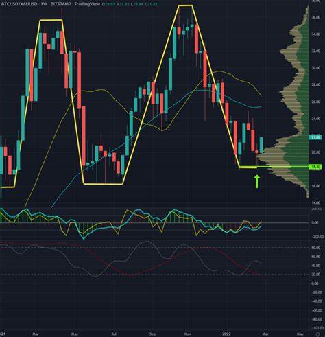Viewport: 325px width, 337px height.
Task: Open chart settings gear icon at axis corner
Action: pos(317,334)
